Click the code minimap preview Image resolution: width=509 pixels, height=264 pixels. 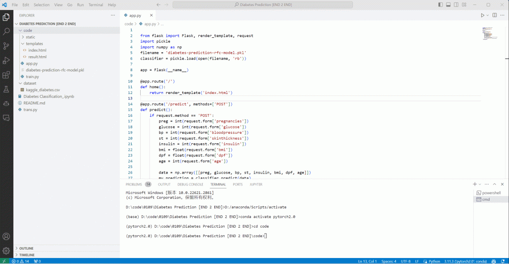click(x=490, y=33)
